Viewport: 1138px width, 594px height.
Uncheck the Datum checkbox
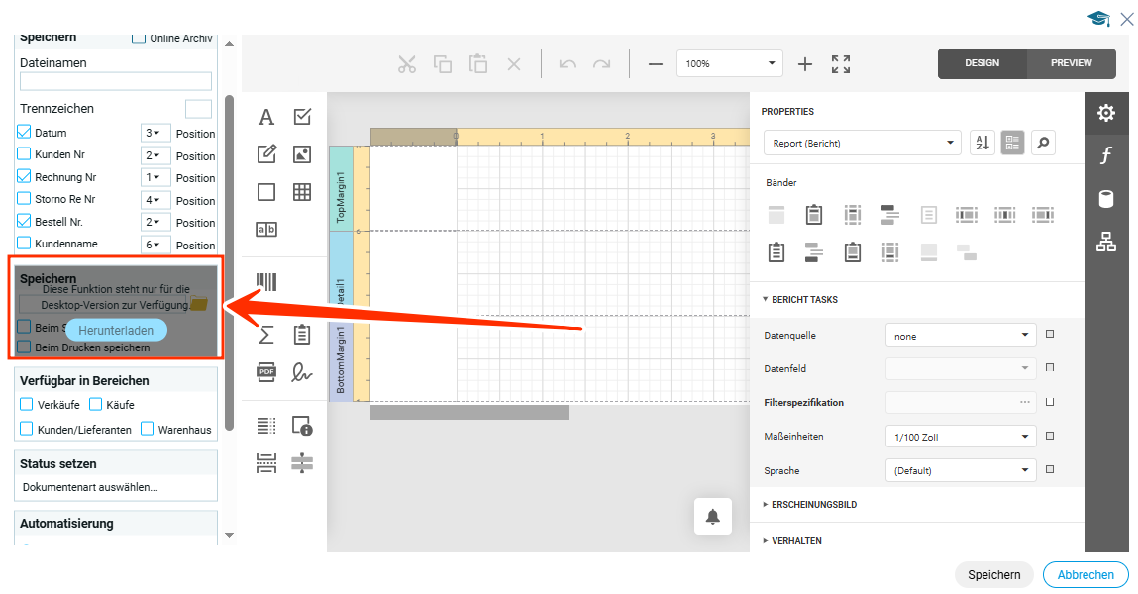[x=25, y=132]
